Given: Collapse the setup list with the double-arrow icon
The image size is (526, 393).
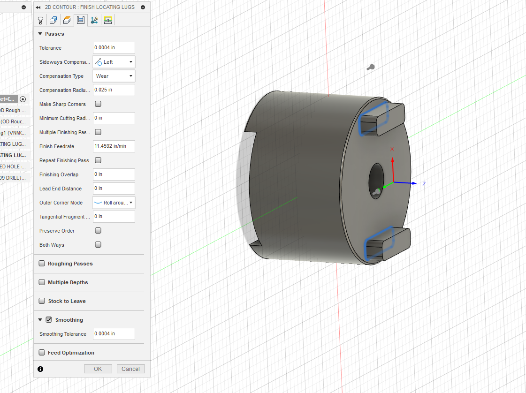Looking at the screenshot, I should click(x=38, y=7).
